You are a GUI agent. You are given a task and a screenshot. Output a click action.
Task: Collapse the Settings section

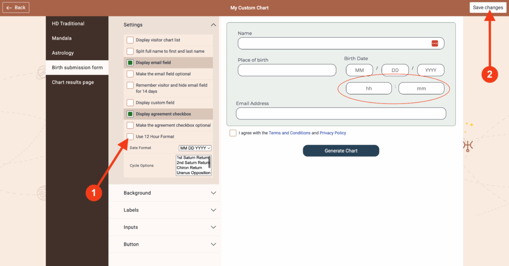pyautogui.click(x=213, y=25)
